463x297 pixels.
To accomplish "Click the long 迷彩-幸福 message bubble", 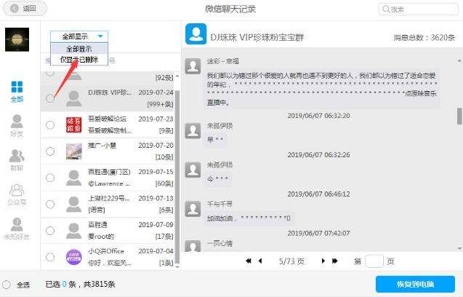I will click(322, 89).
